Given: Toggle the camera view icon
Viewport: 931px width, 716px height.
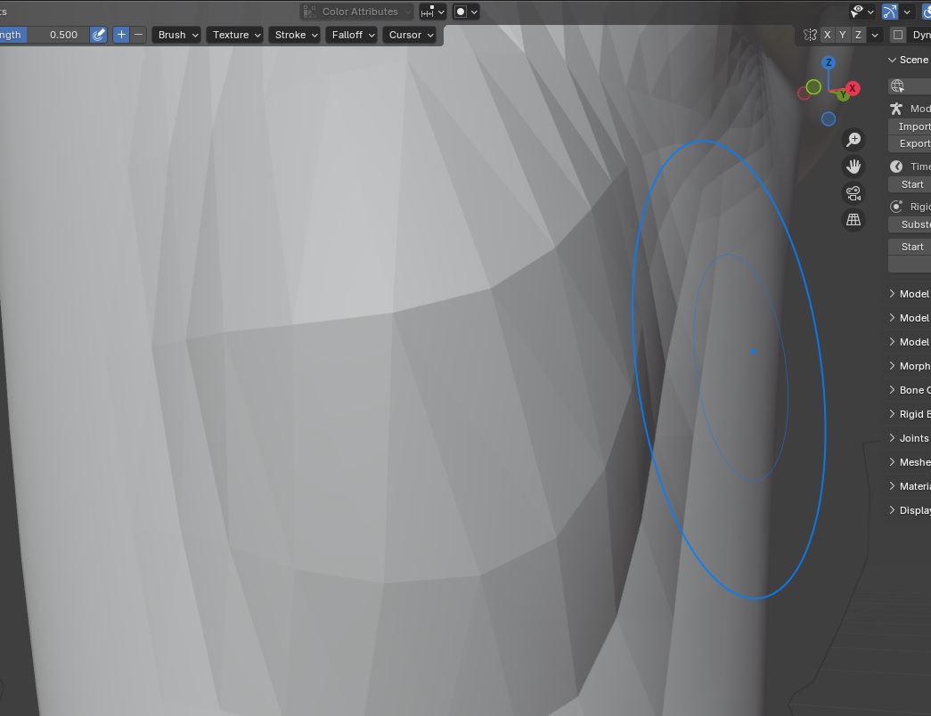Looking at the screenshot, I should pos(853,193).
